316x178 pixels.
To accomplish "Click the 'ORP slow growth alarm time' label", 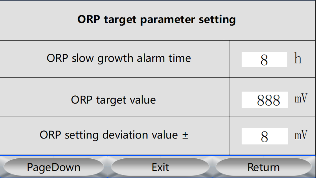I will point(119,58).
